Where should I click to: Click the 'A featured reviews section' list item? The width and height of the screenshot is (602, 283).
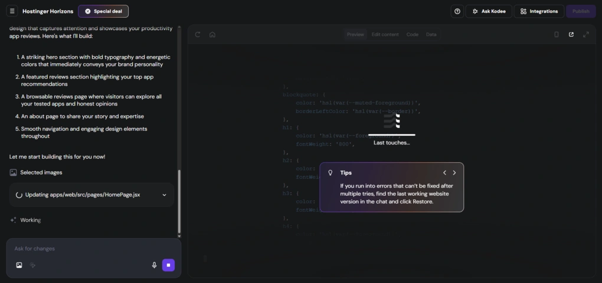(87, 81)
